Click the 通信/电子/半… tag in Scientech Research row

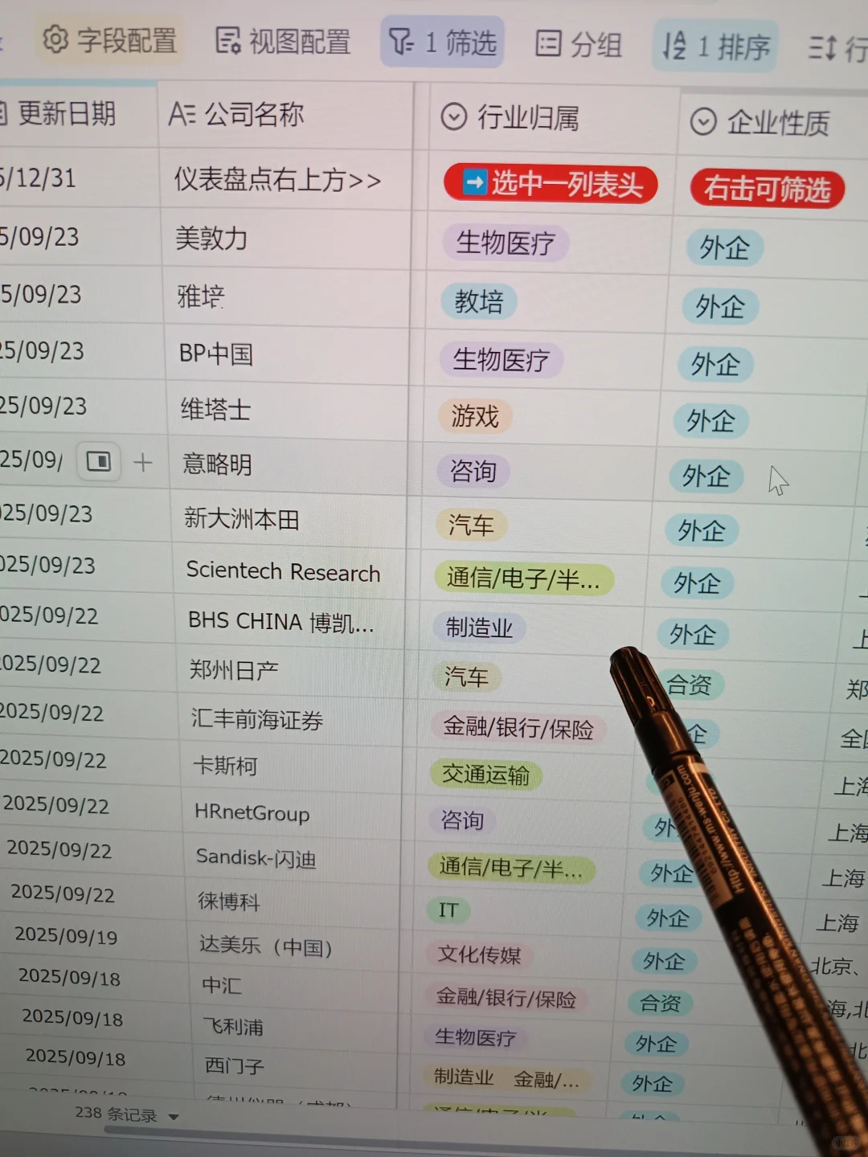click(x=523, y=578)
